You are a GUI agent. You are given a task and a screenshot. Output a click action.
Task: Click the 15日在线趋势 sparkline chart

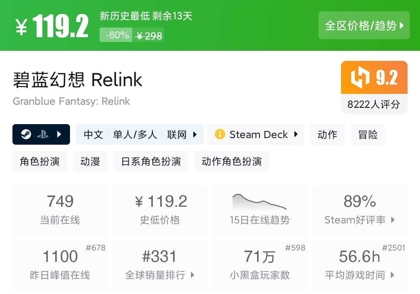pos(259,202)
